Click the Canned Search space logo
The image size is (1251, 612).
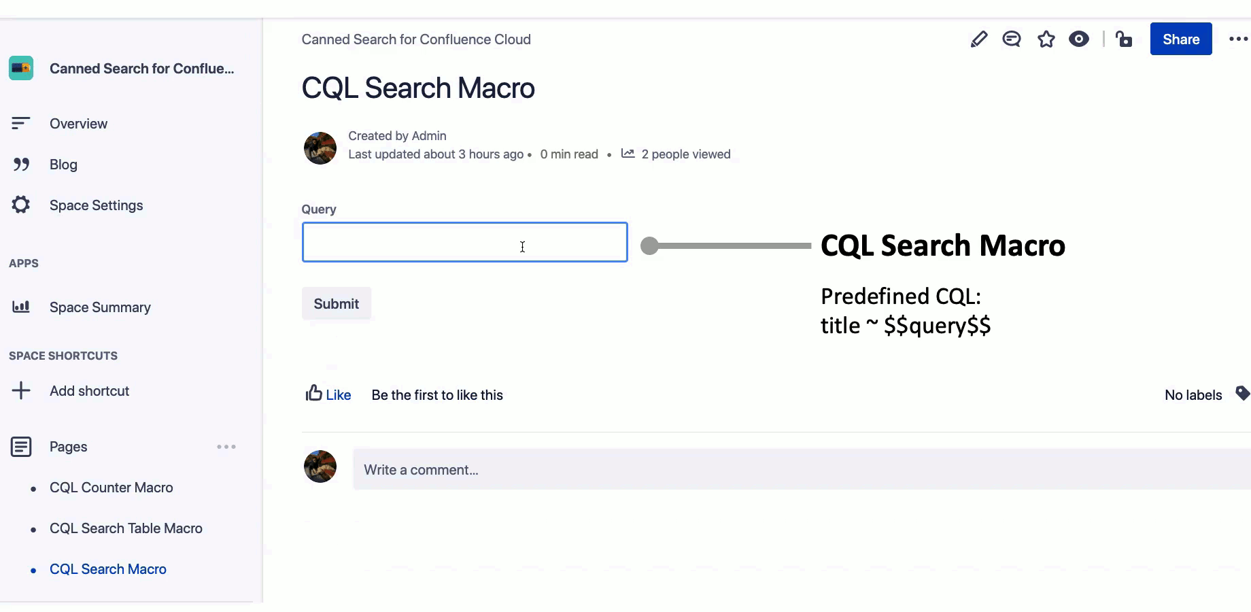[21, 68]
